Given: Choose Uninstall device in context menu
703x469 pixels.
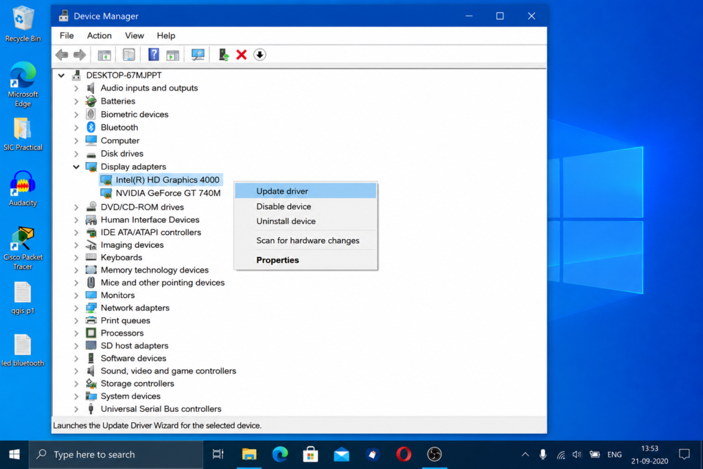Looking at the screenshot, I should pos(306,221).
